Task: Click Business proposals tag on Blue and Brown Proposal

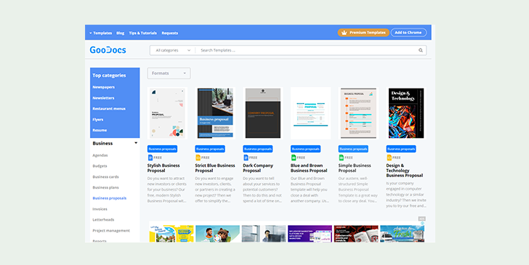Action: click(306, 149)
